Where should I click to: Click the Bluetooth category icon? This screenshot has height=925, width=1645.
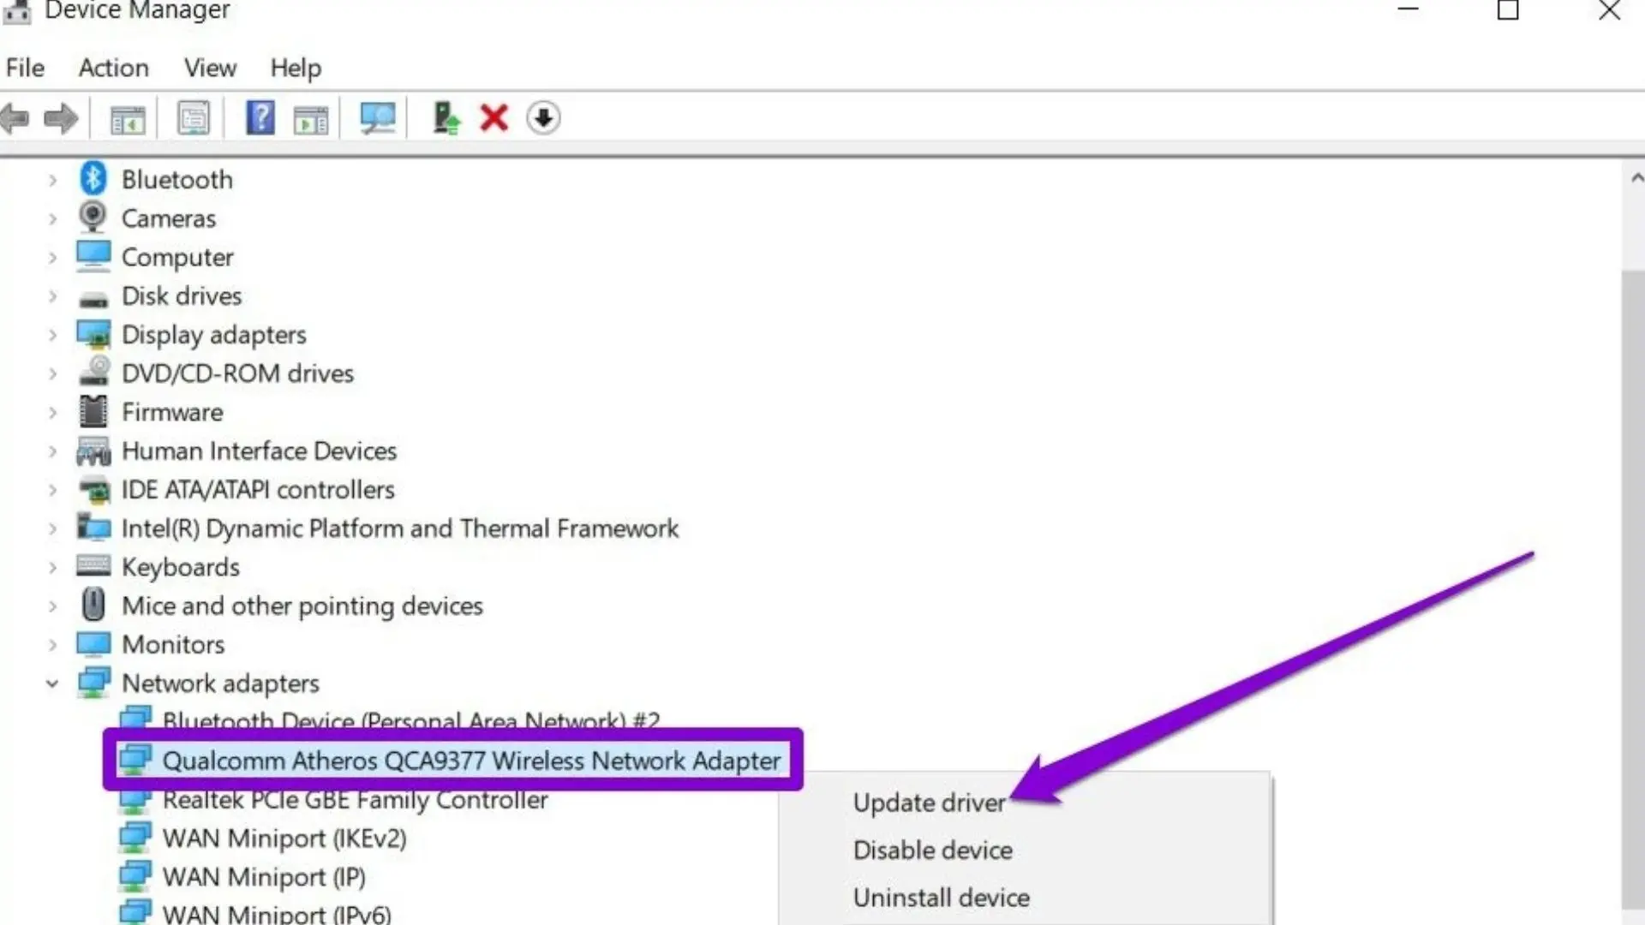93,179
